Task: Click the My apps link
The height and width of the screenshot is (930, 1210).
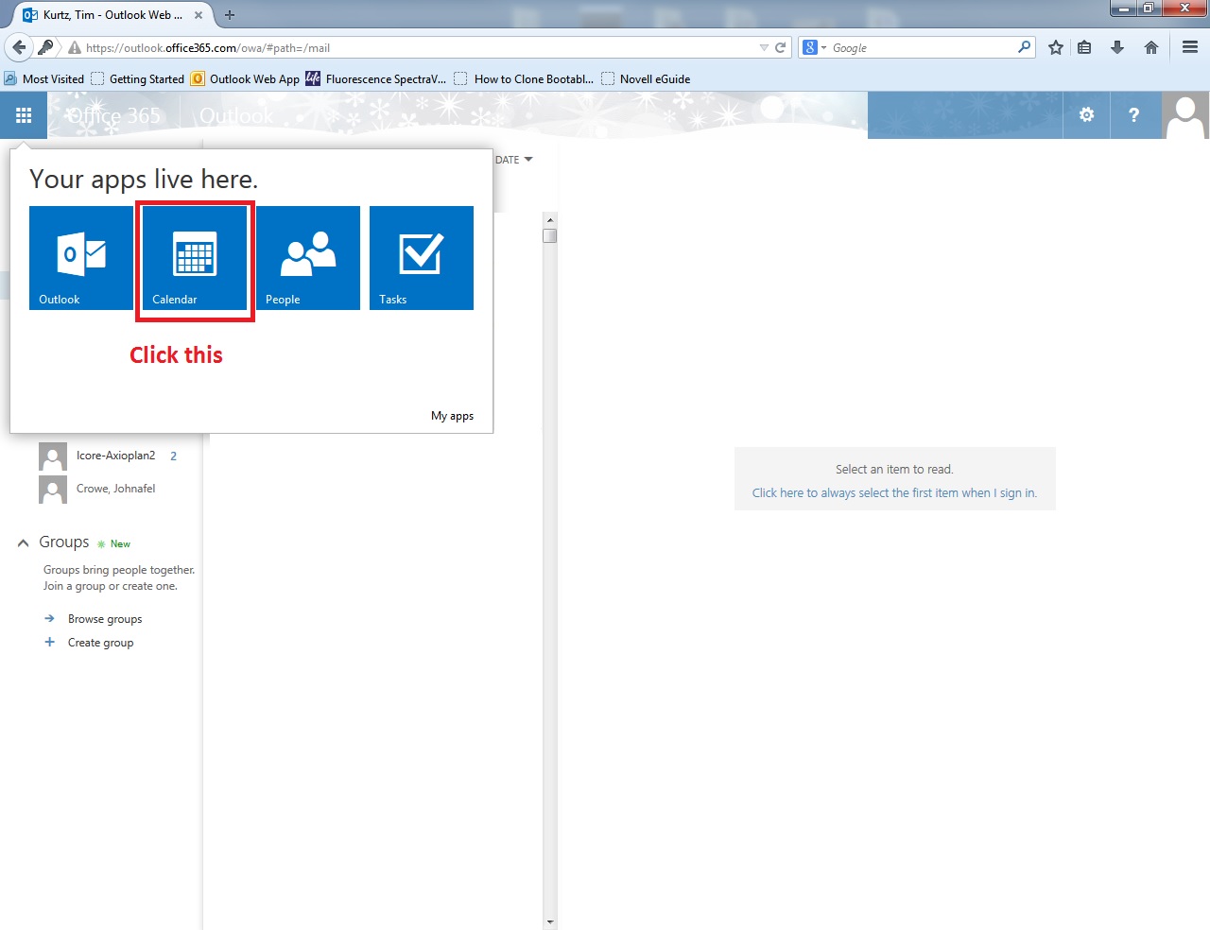Action: 452,416
